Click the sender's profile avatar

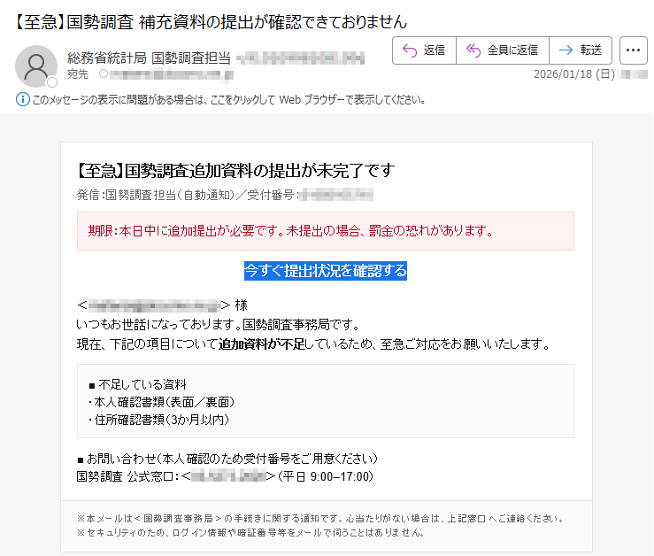tap(36, 66)
